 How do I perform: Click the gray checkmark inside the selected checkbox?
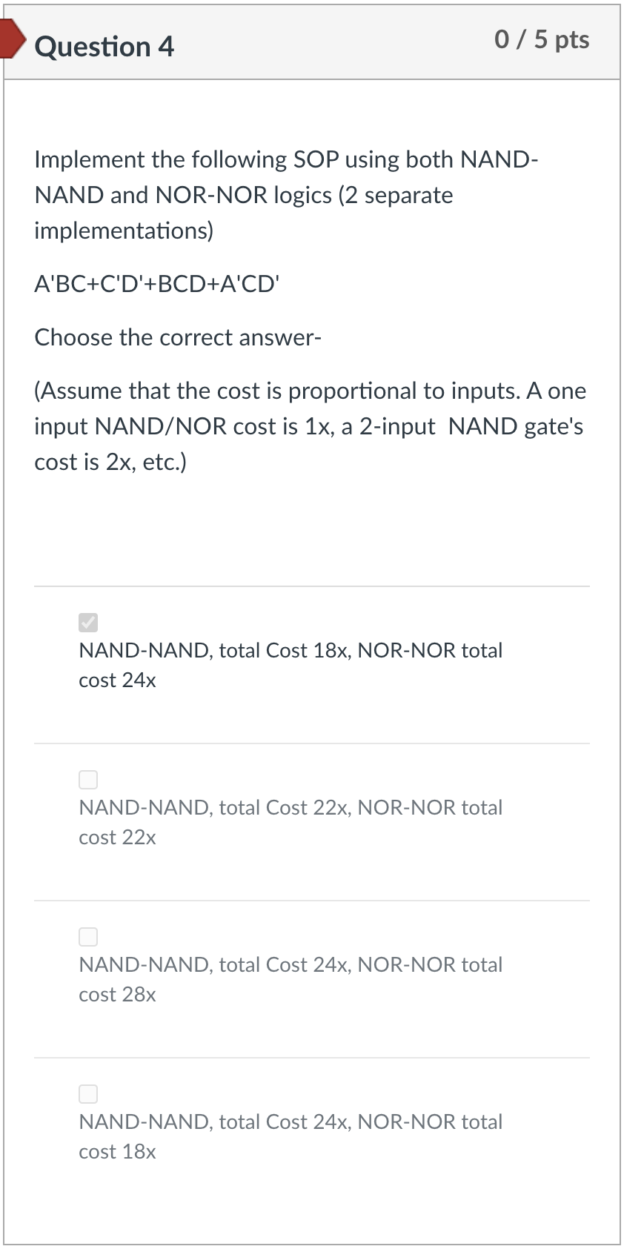pos(88,623)
